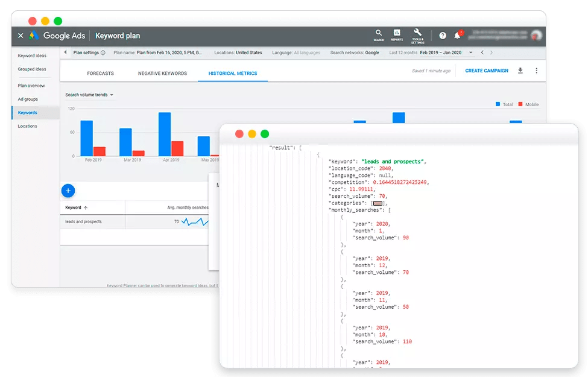
Task: Open the Search volume trends dropdown
Action: 89,95
